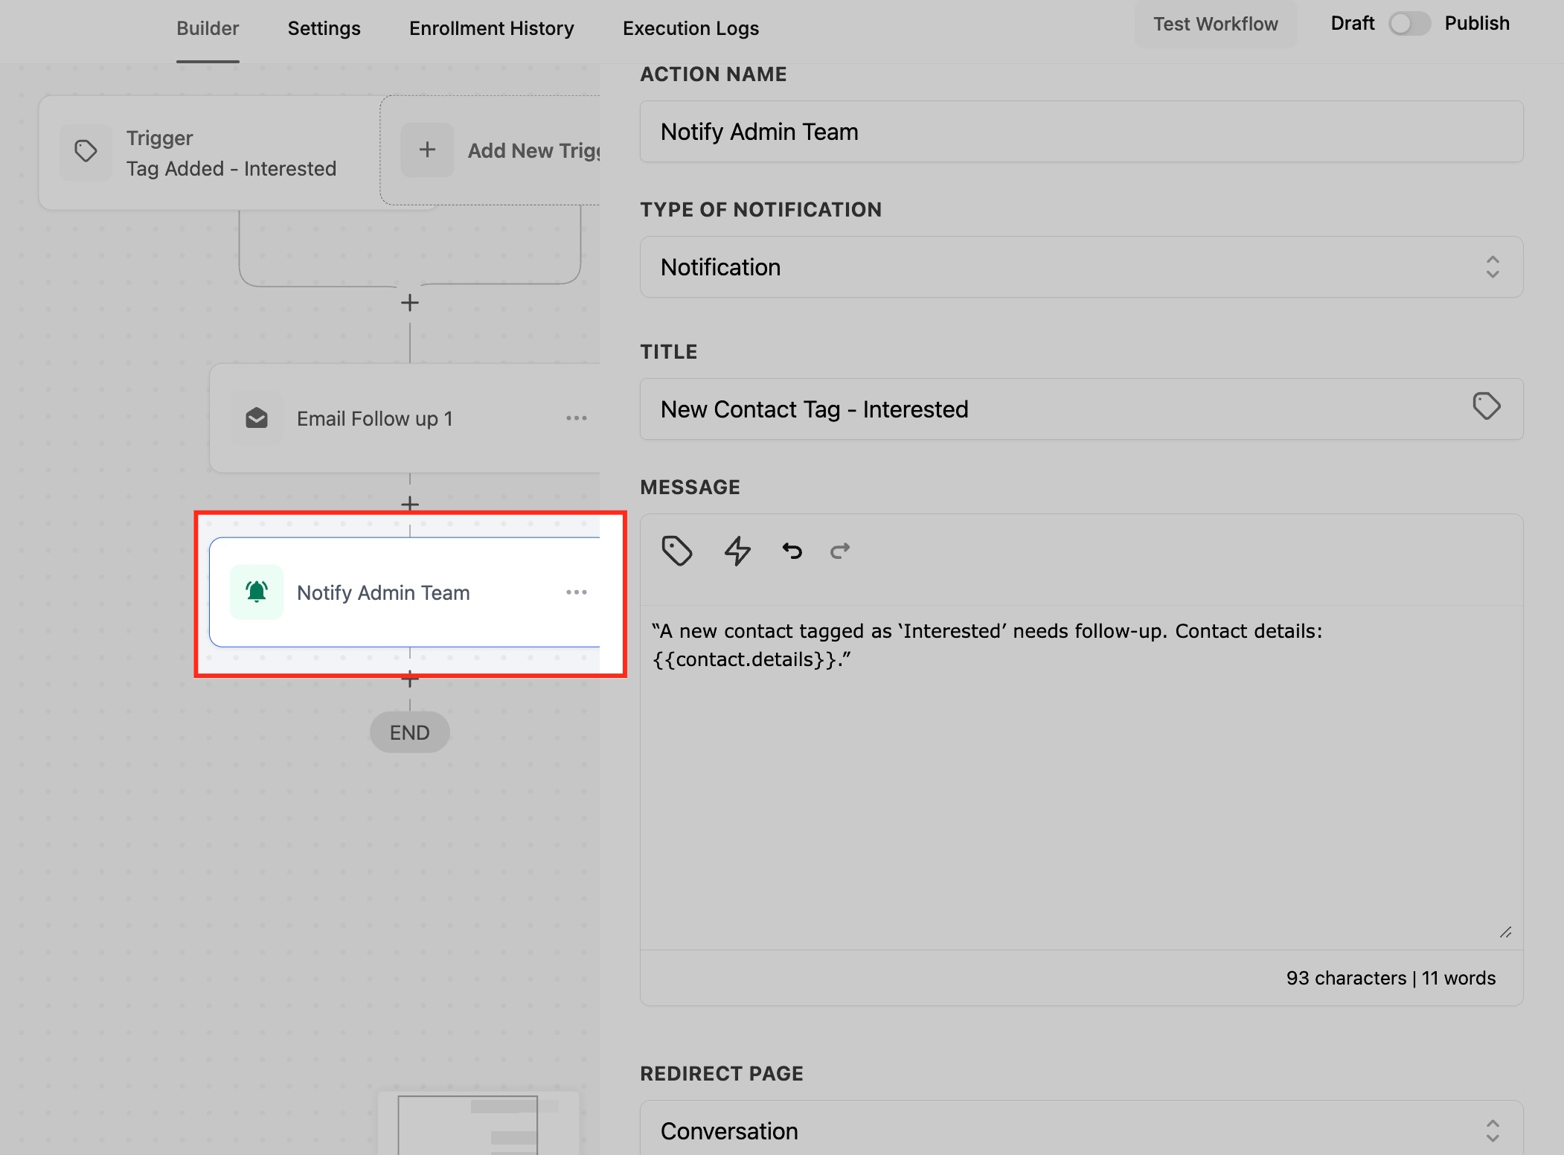Click the Email Follow up 1 envelope icon
Screen dimensions: 1564x1155
point(257,418)
